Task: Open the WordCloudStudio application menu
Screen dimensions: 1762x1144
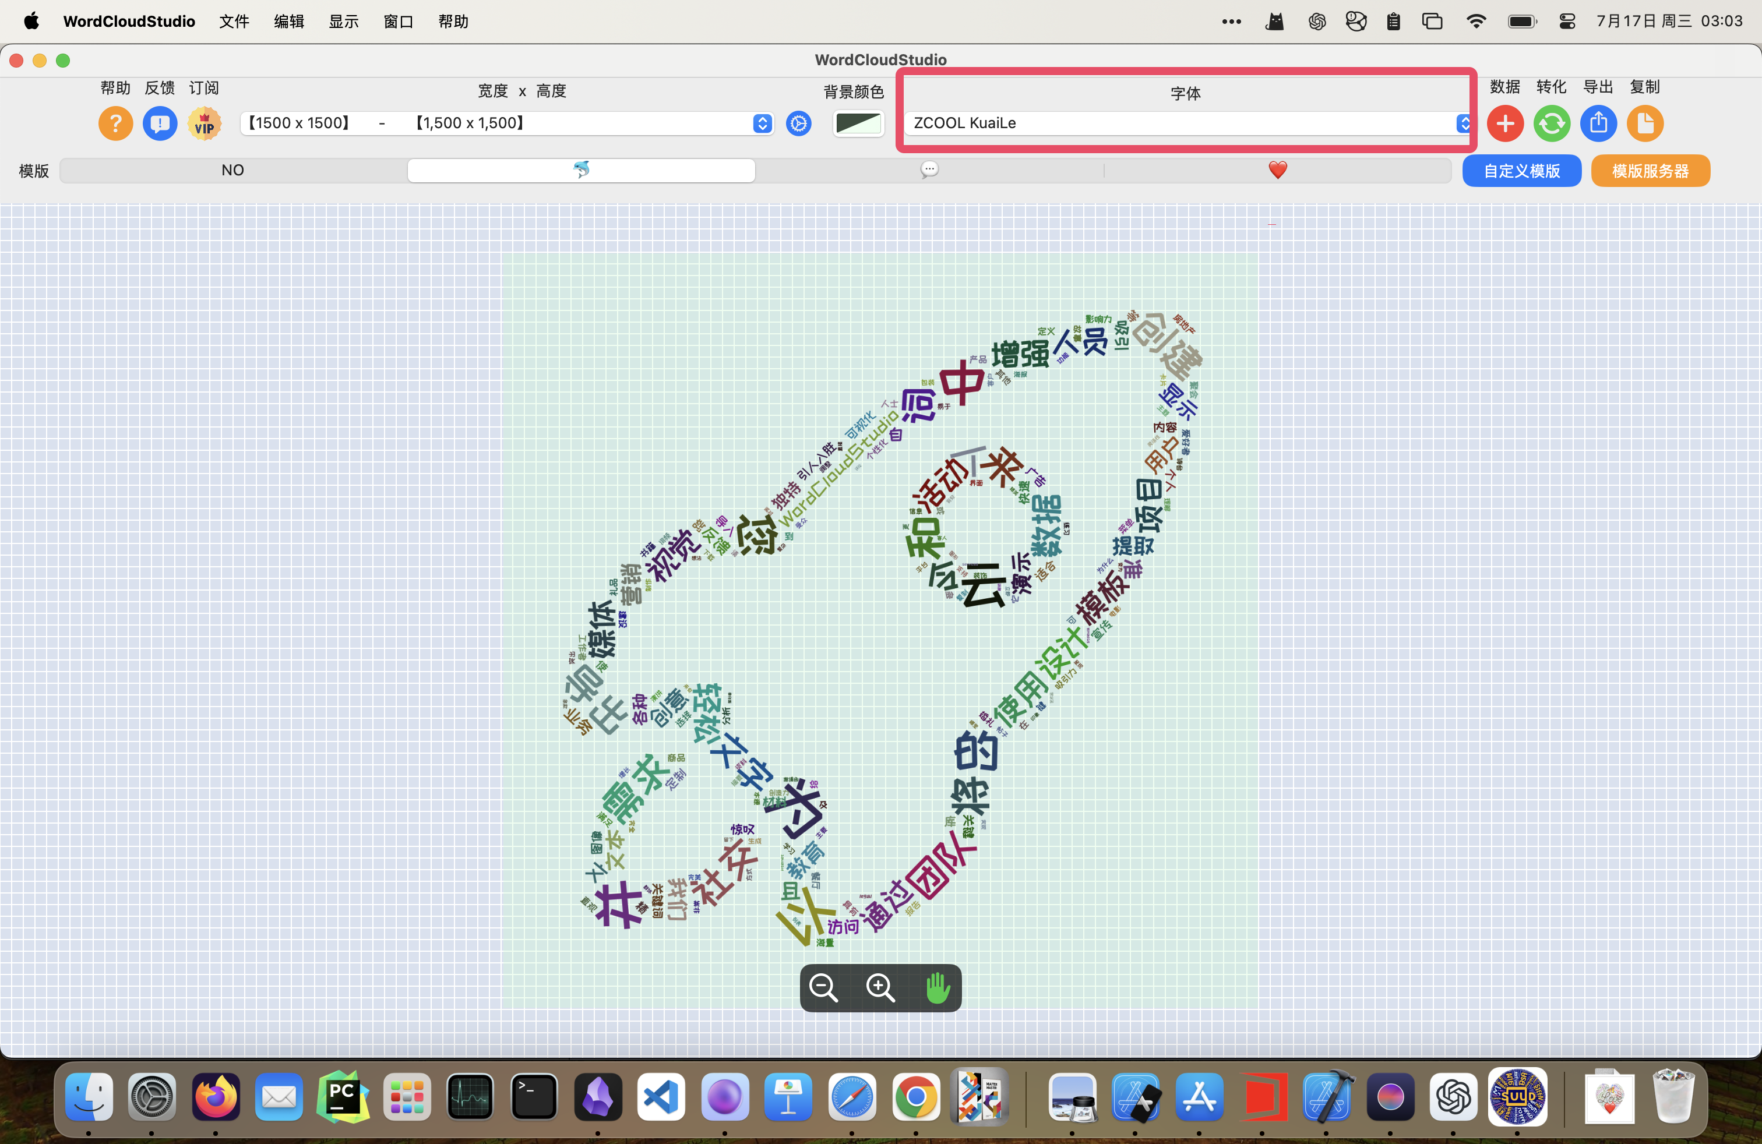Action: click(129, 21)
